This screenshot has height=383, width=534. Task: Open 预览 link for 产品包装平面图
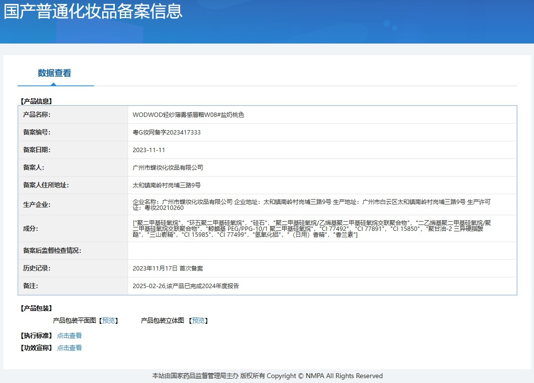[x=108, y=321]
